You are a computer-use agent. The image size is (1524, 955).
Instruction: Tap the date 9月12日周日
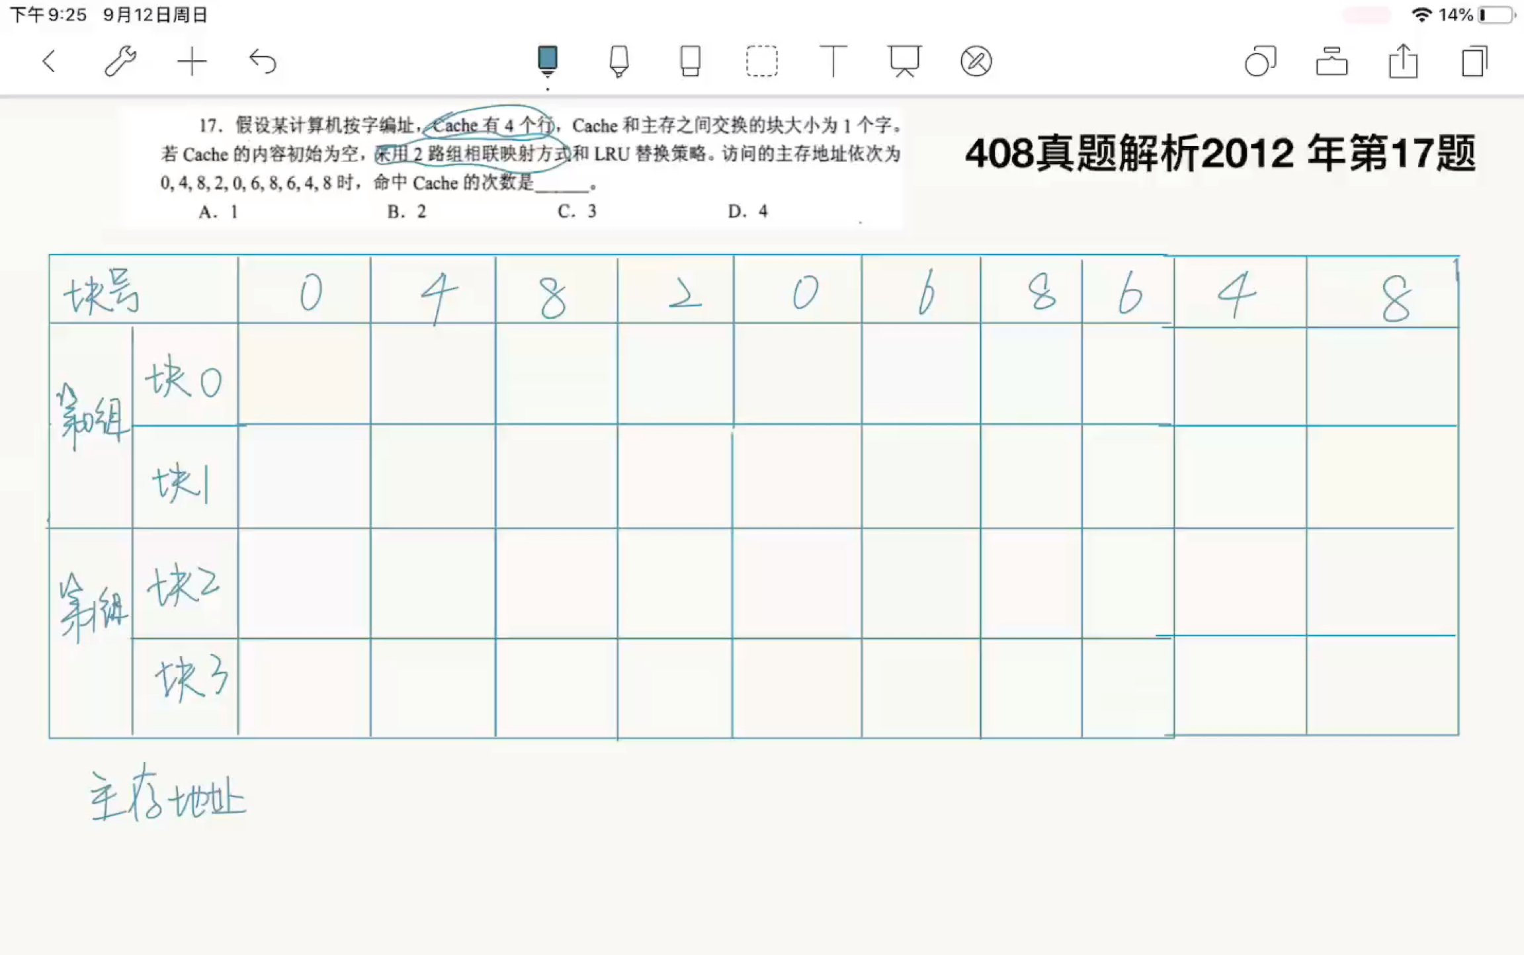tap(155, 15)
